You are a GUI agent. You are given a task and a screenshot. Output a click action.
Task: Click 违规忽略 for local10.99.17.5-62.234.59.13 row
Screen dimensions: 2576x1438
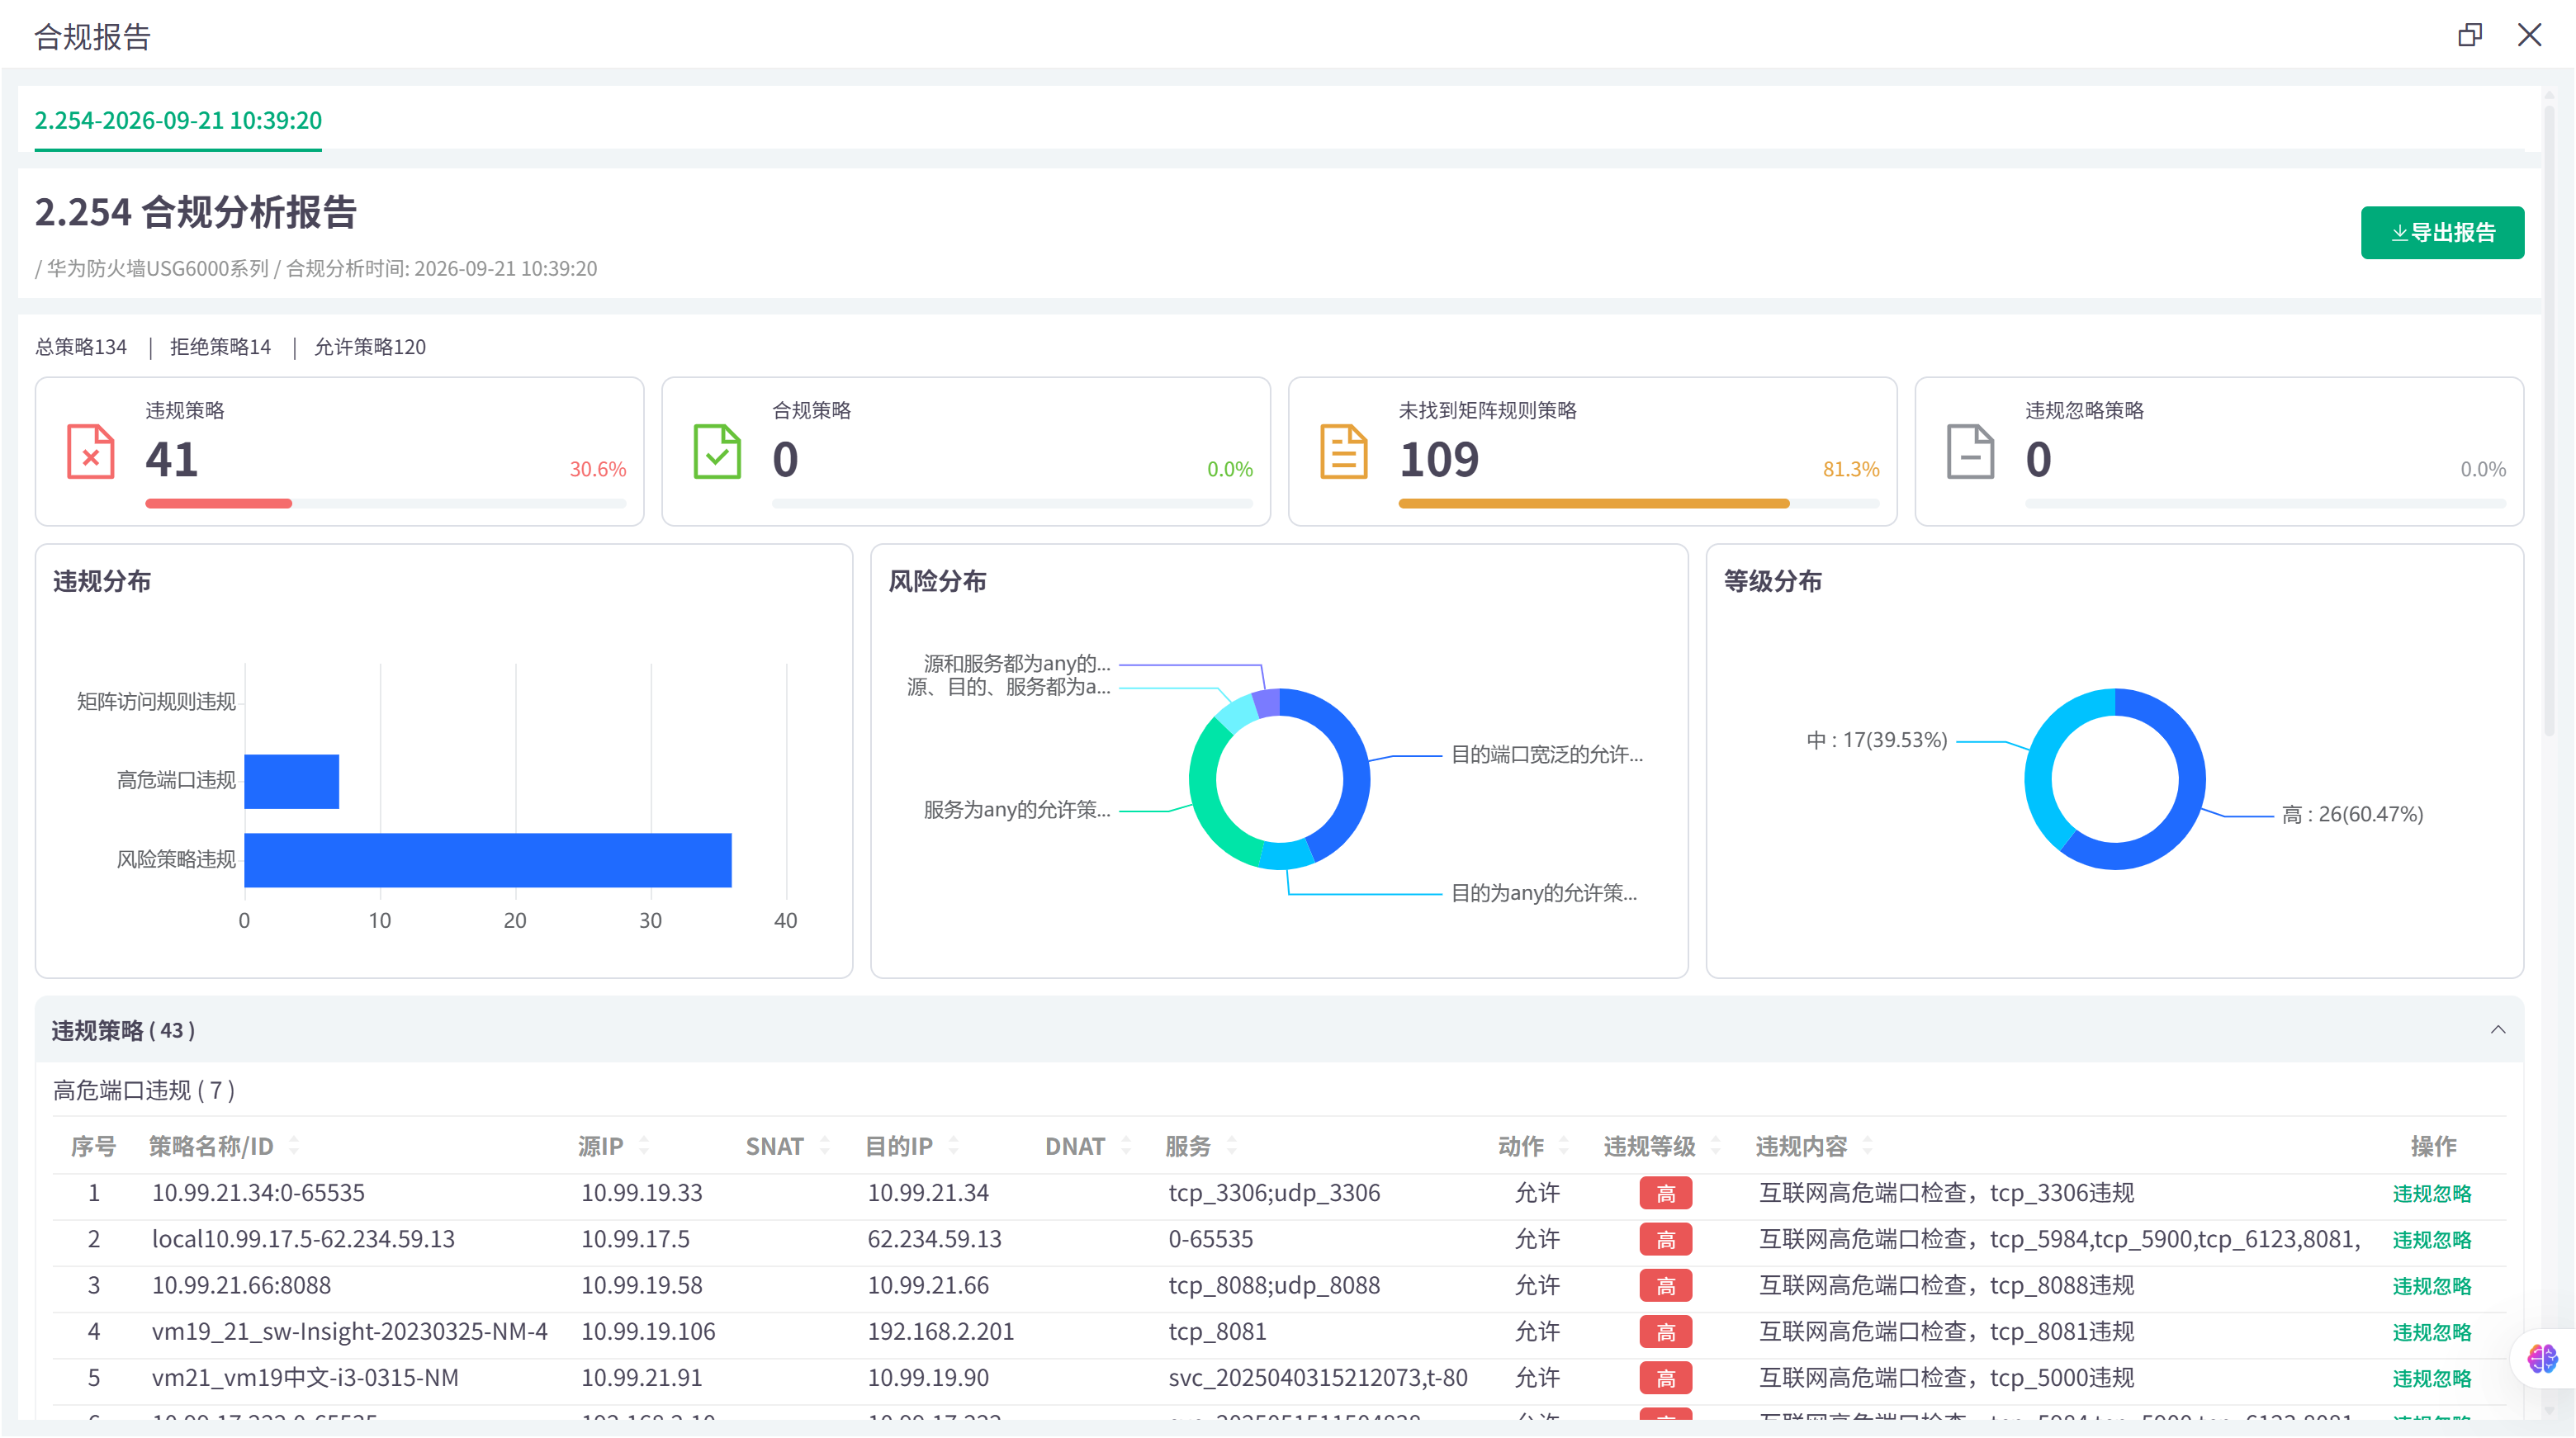(2431, 1240)
